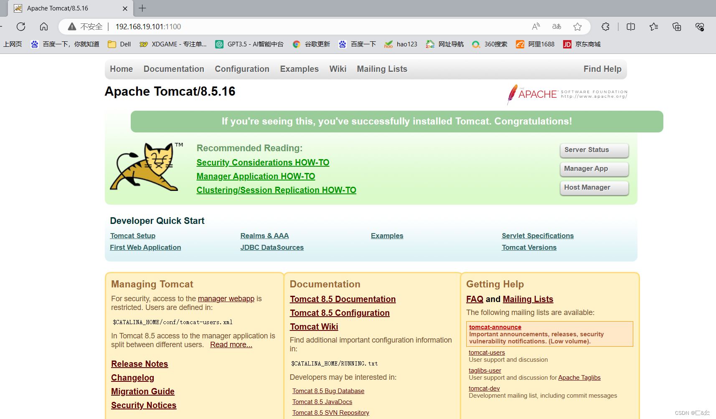
Task: Open the read aloud icon
Action: (536, 27)
